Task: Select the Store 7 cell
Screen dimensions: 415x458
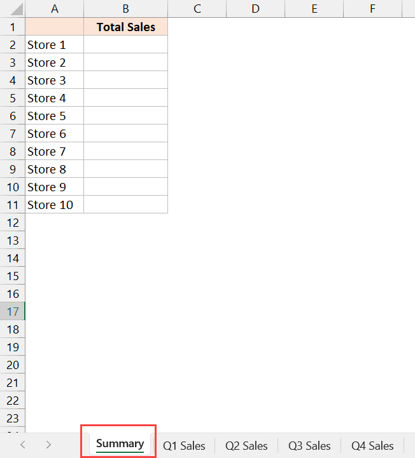Action: 54,151
